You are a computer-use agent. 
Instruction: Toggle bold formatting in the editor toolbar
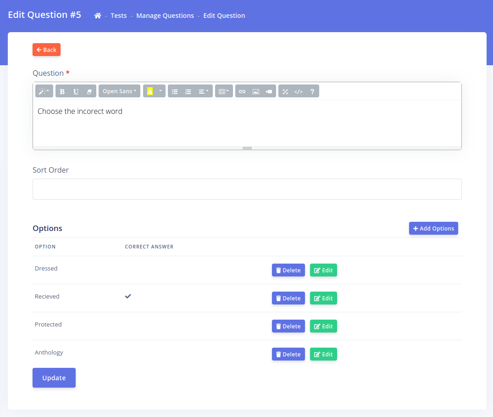point(62,91)
